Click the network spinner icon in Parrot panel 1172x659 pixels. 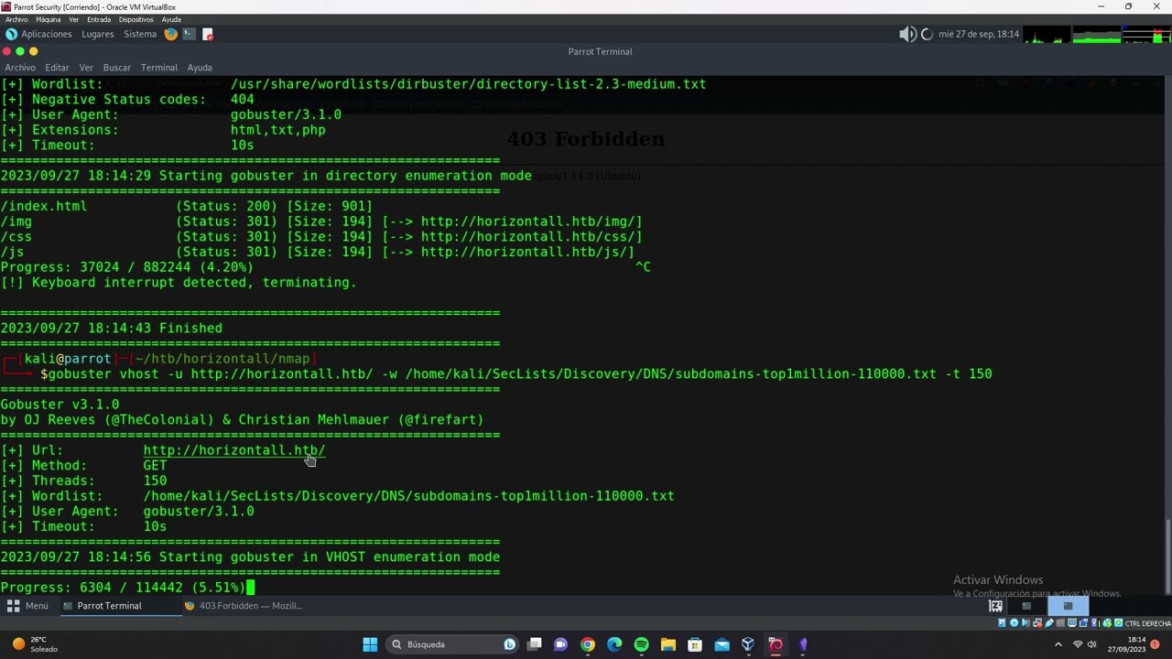927,34
